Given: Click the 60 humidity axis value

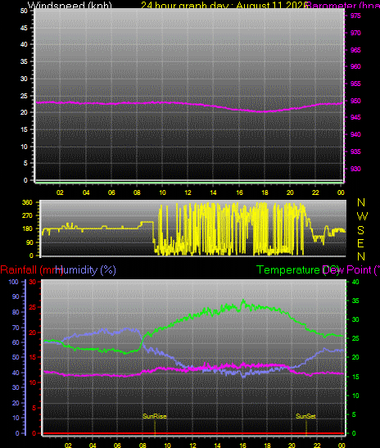Looking at the screenshot, I should pos(15,342).
